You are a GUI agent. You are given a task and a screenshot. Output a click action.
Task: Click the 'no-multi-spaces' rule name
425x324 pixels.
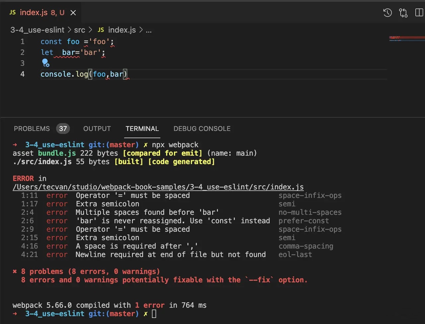310,212
